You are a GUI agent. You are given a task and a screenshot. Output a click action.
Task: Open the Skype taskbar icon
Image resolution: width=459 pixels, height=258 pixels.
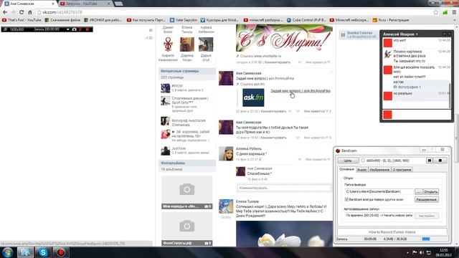pyautogui.click(x=43, y=252)
